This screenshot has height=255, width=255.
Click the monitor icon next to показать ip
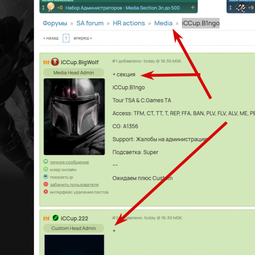[x=46, y=176]
